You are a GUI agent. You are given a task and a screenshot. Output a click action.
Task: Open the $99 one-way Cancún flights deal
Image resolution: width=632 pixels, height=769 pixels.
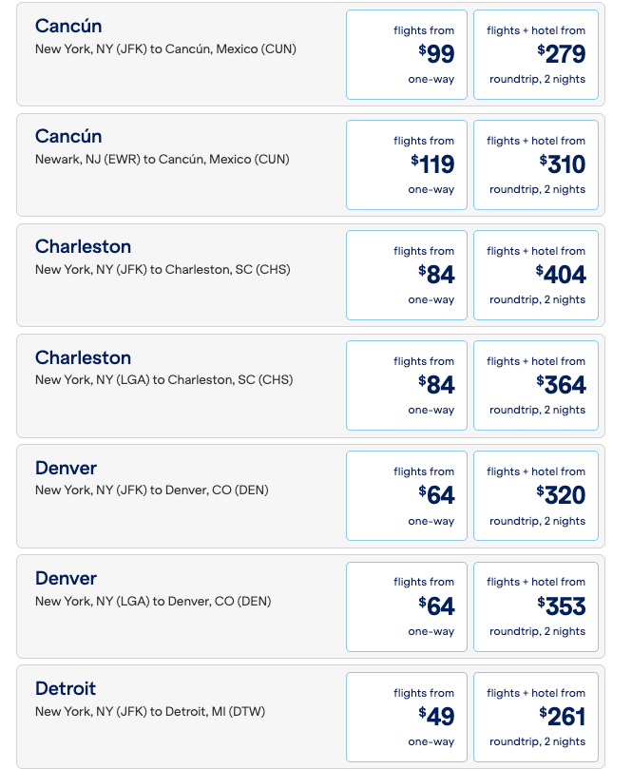coord(406,54)
